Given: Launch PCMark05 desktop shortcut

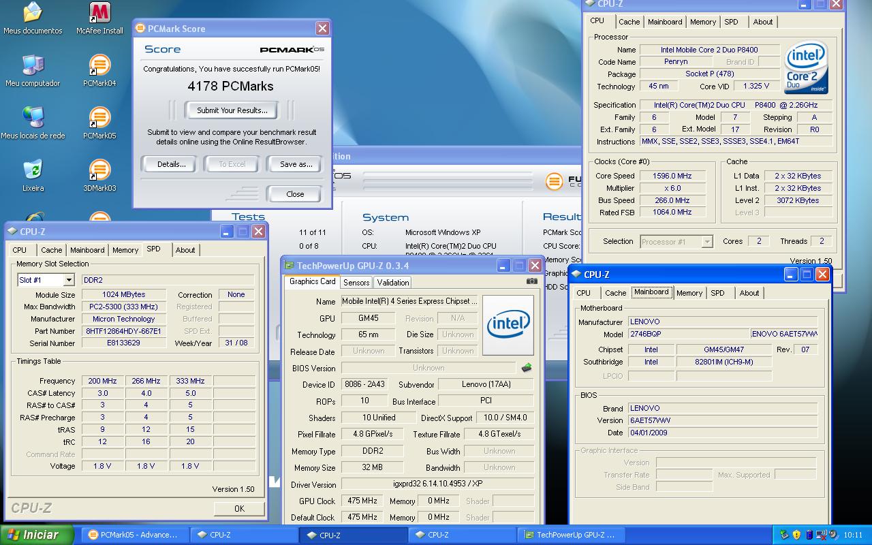Looking at the screenshot, I should click(99, 123).
